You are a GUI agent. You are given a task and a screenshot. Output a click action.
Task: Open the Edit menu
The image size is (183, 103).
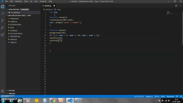[11, 1]
